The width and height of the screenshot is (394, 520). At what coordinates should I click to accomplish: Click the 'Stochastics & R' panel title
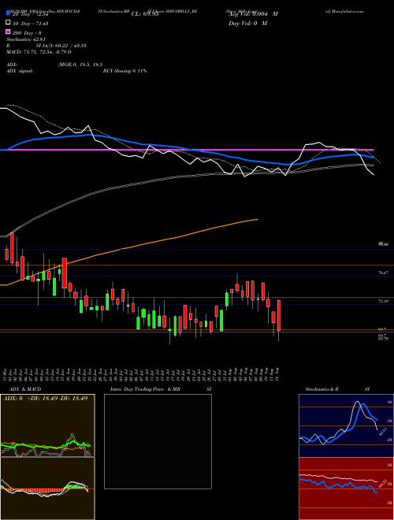pyautogui.click(x=322, y=389)
